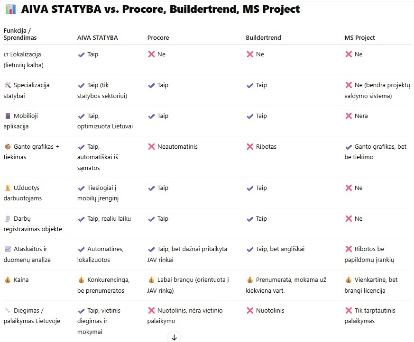Click the checkmark in AIVA STATYBA Lokalizacija cell
Image resolution: width=414 pixels, height=342 pixels.
81,54
